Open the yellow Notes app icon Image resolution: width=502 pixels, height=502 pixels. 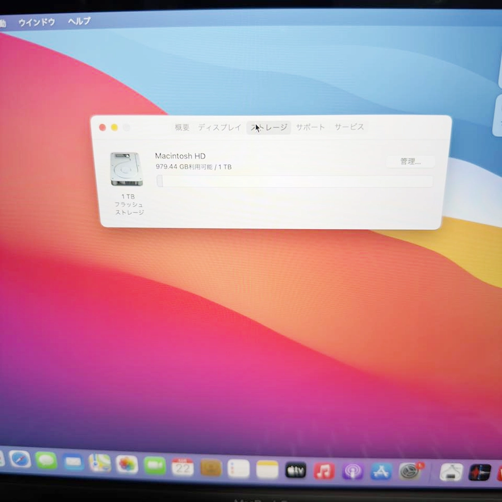267,469
